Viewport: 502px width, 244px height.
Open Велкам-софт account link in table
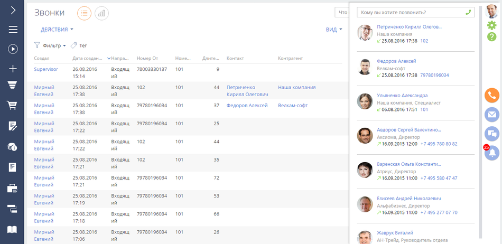coord(293,106)
